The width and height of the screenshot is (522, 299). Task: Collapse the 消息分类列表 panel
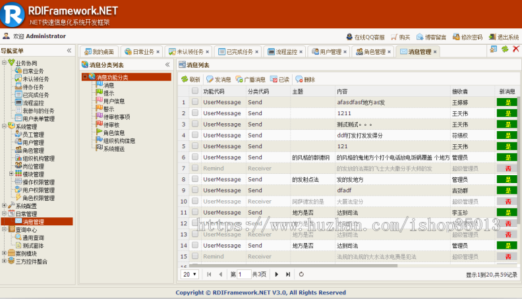pyautogui.click(x=167, y=65)
